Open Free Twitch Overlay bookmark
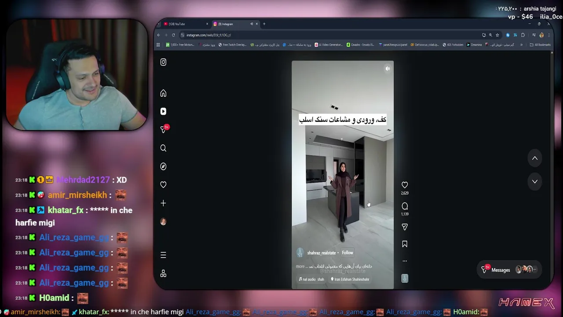563x317 pixels. (x=232, y=44)
